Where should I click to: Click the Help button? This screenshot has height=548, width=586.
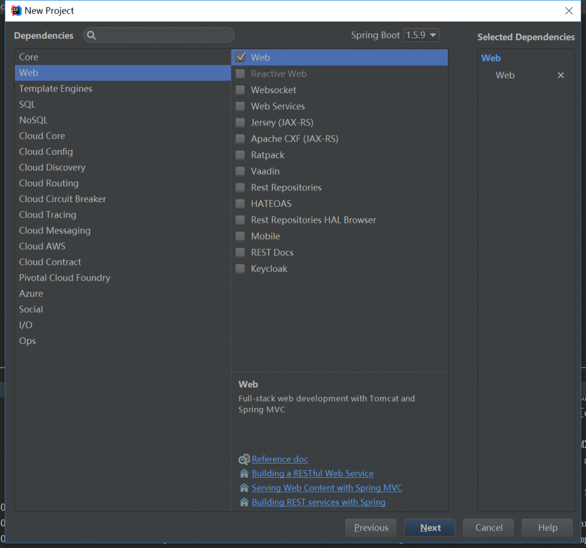pyautogui.click(x=547, y=527)
